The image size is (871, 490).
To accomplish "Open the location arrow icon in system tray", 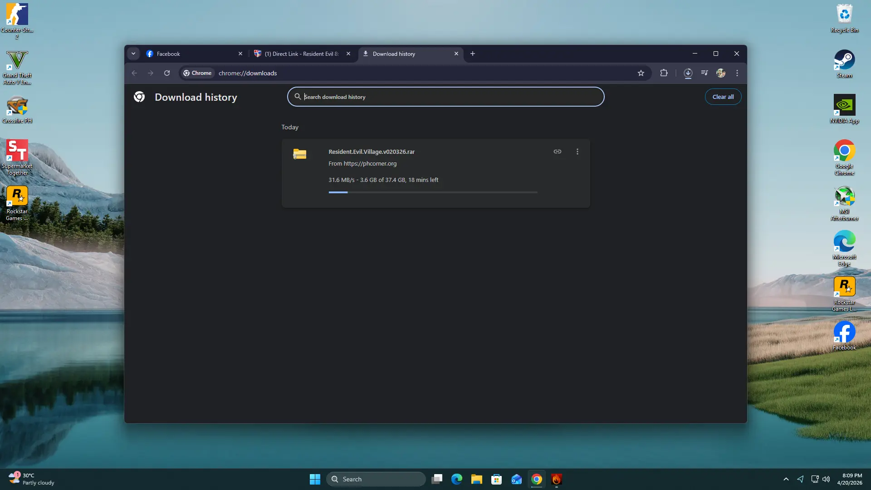I will pos(800,479).
